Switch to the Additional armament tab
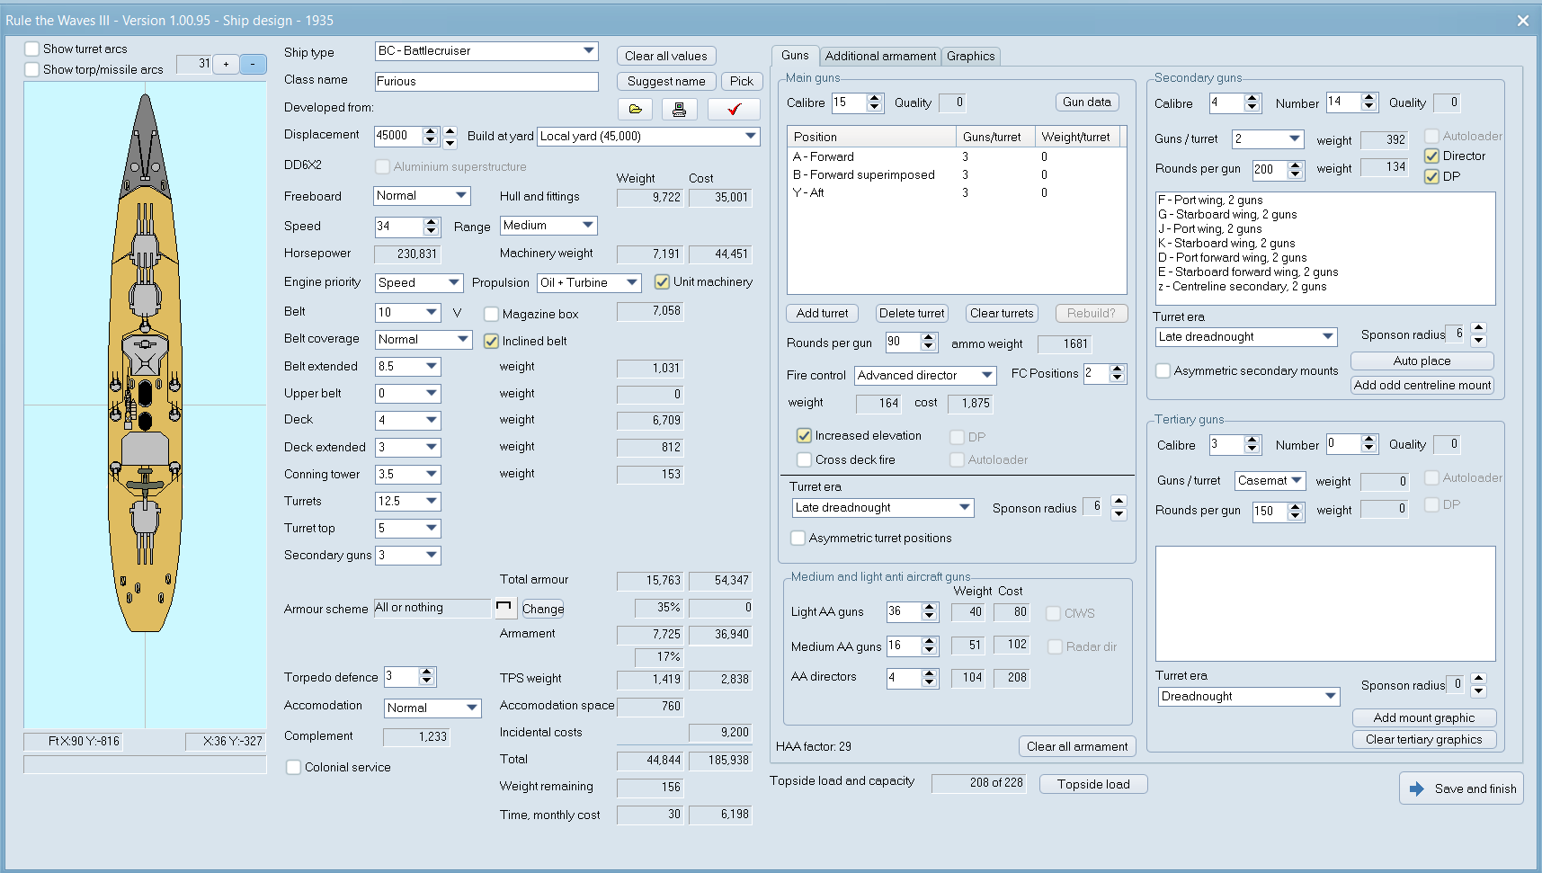The width and height of the screenshot is (1542, 873). tap(880, 56)
